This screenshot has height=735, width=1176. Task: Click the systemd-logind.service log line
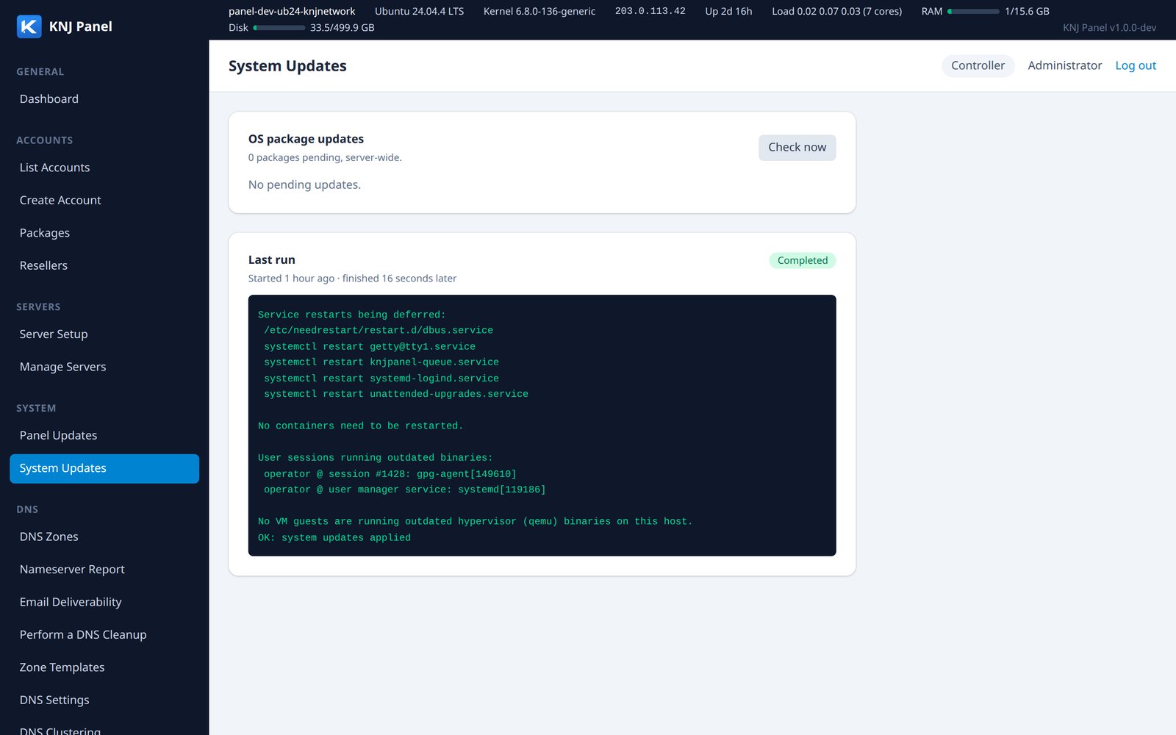click(x=381, y=379)
